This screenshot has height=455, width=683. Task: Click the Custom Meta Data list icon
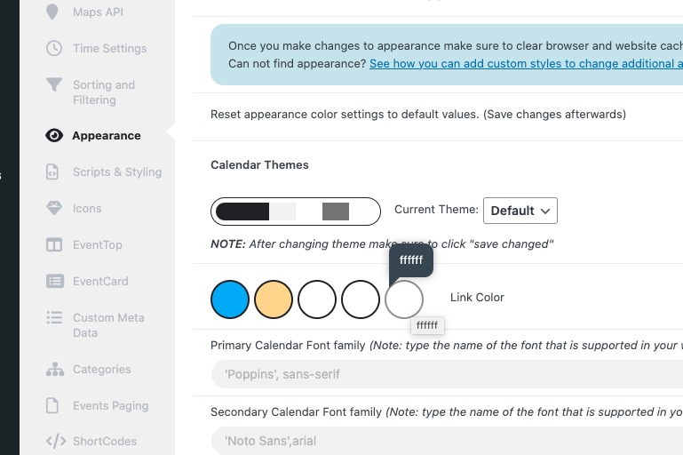(x=54, y=317)
